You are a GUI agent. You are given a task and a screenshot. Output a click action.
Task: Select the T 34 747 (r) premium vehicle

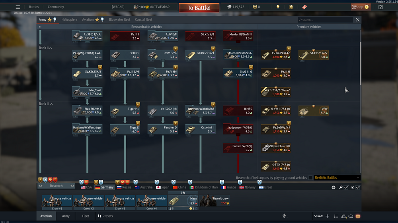click(x=276, y=167)
